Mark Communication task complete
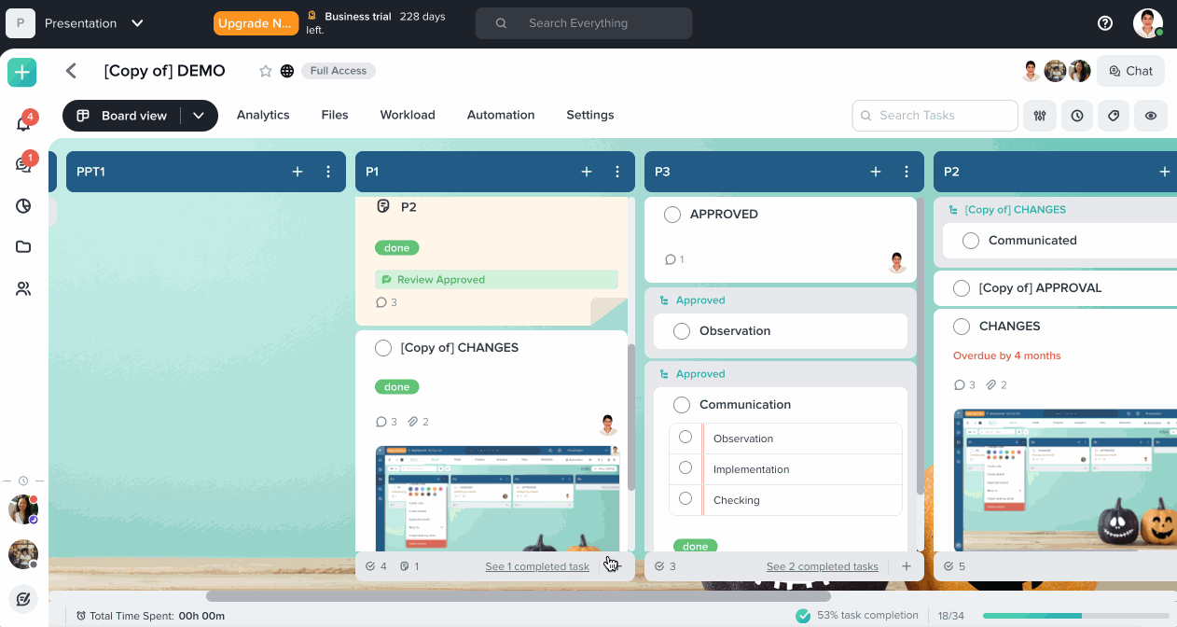 [682, 405]
